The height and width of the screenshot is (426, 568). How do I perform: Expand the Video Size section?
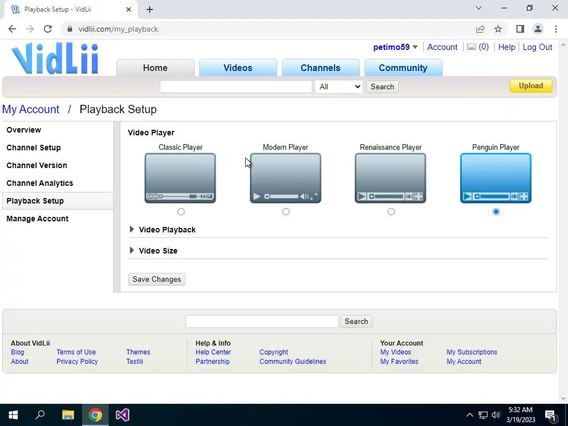(x=153, y=251)
